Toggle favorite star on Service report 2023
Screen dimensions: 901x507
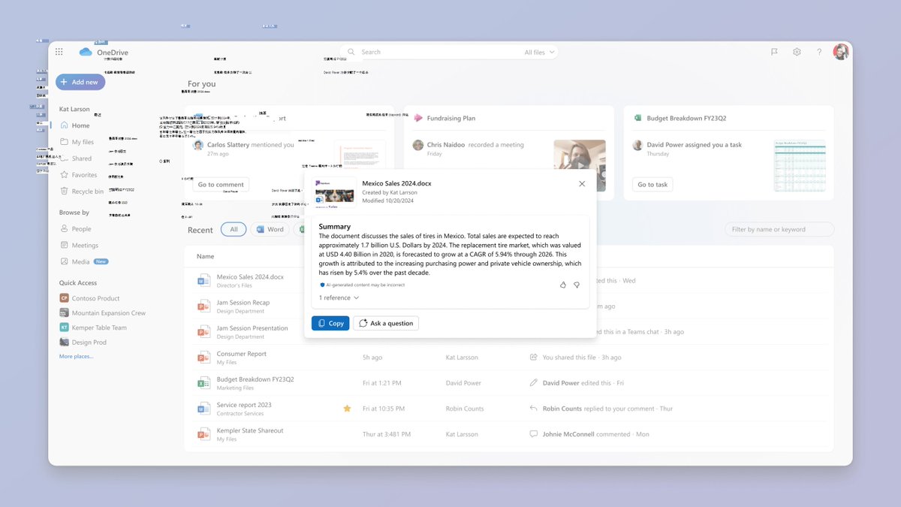(347, 409)
